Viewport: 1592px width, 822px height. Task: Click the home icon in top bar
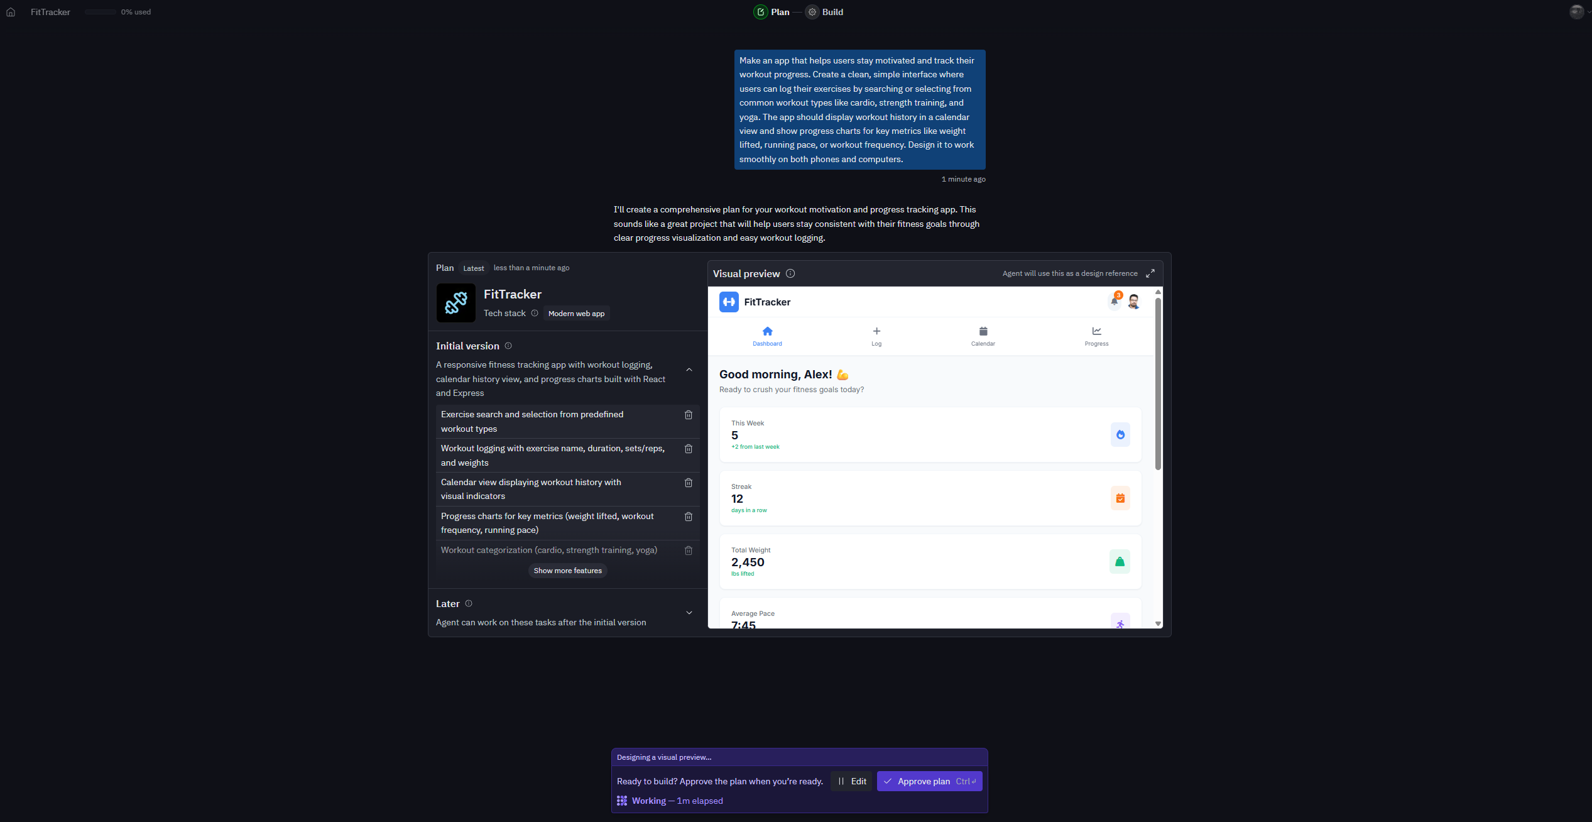[11, 12]
